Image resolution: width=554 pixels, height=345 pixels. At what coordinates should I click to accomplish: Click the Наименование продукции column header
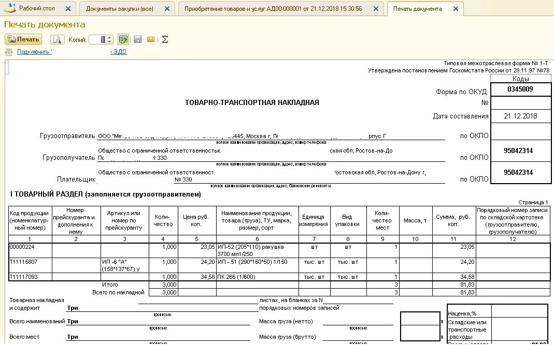pyautogui.click(x=258, y=220)
